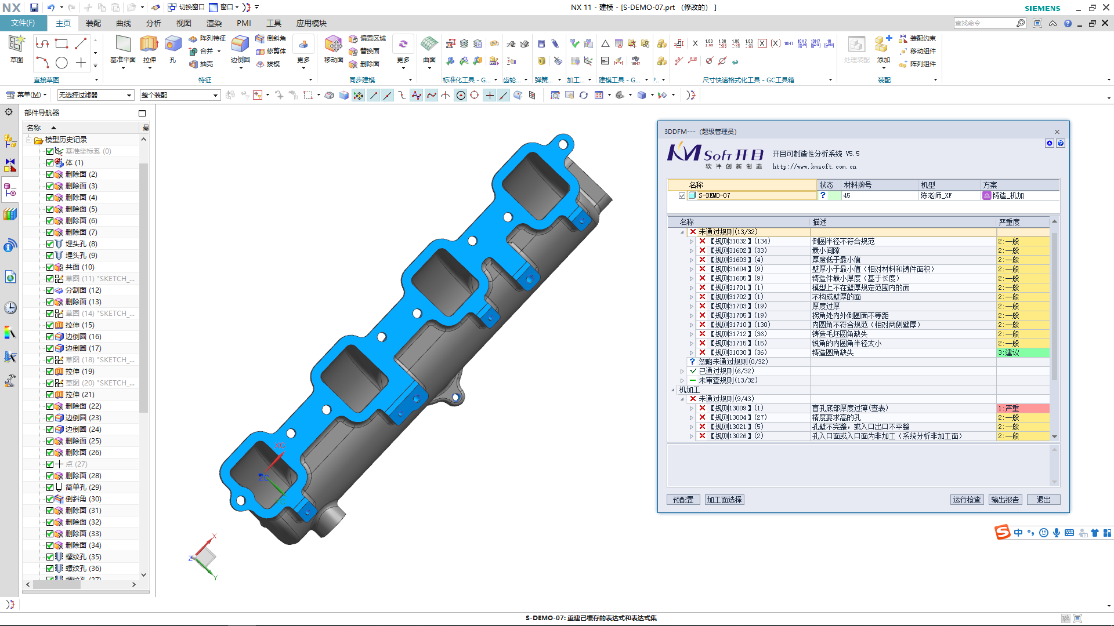Switch to the 分析 ribbon tab
This screenshot has width=1114, height=626.
coord(154,23)
